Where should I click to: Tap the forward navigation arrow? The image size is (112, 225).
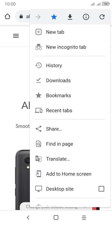point(38,17)
